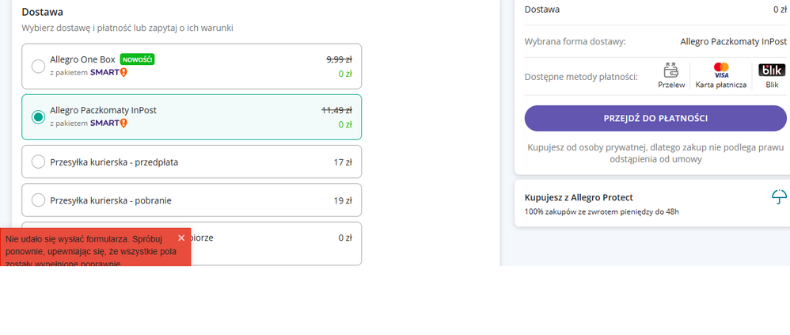This screenshot has height=335, width=790.
Task: Click the Kupujesz z Allegro Protect heading
Action: (x=579, y=197)
